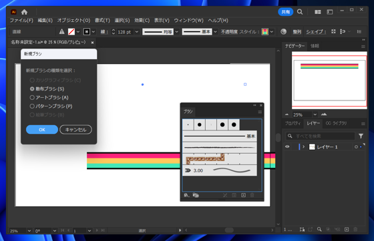Click the fill swatch with red slash
374x241 pixels.
click(71, 31)
